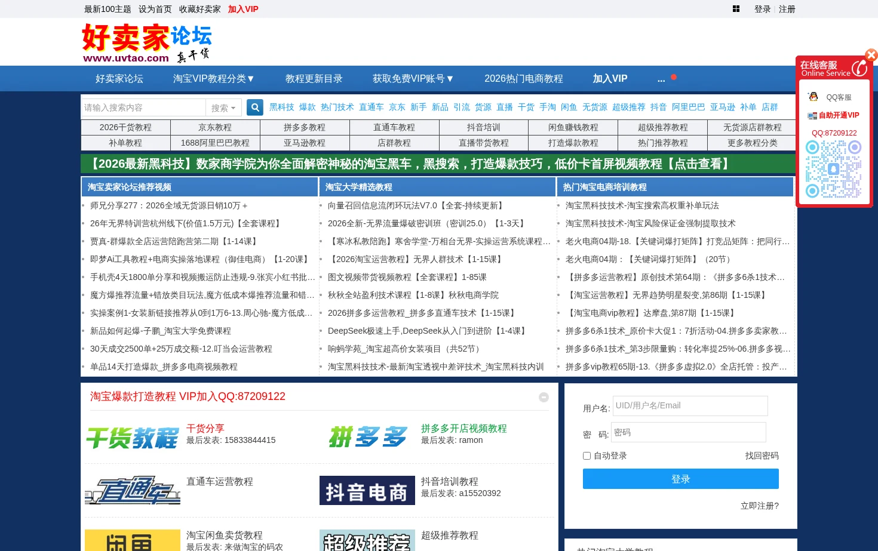Open the 直通车运营教程 forum link
The height and width of the screenshot is (551, 878).
coord(220,482)
